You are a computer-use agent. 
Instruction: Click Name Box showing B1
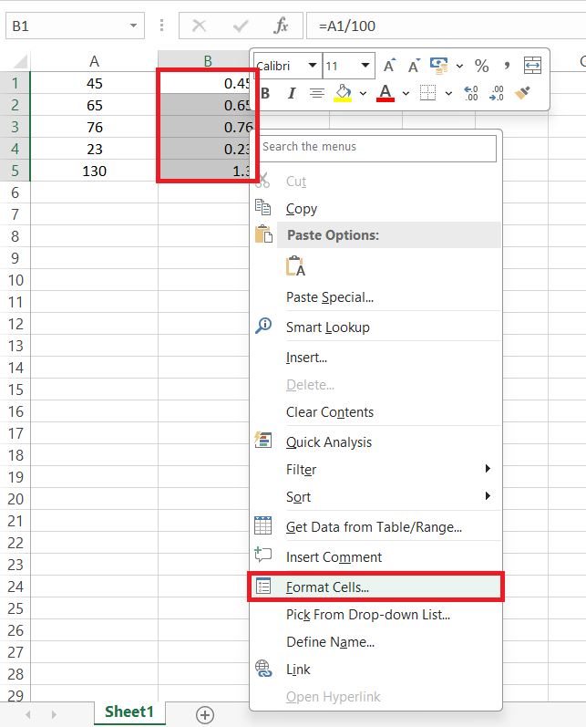(x=75, y=26)
